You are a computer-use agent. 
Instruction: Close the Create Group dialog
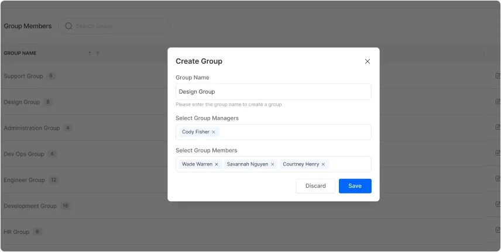coord(368,61)
